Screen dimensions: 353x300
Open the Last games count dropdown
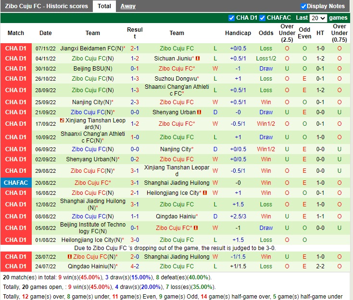[x=318, y=18]
